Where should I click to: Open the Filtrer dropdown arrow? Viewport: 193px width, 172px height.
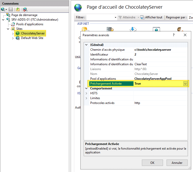115,17
